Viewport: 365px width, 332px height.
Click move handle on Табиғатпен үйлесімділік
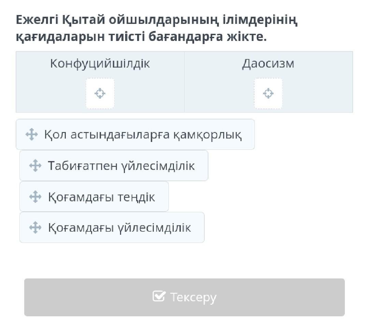coord(35,166)
